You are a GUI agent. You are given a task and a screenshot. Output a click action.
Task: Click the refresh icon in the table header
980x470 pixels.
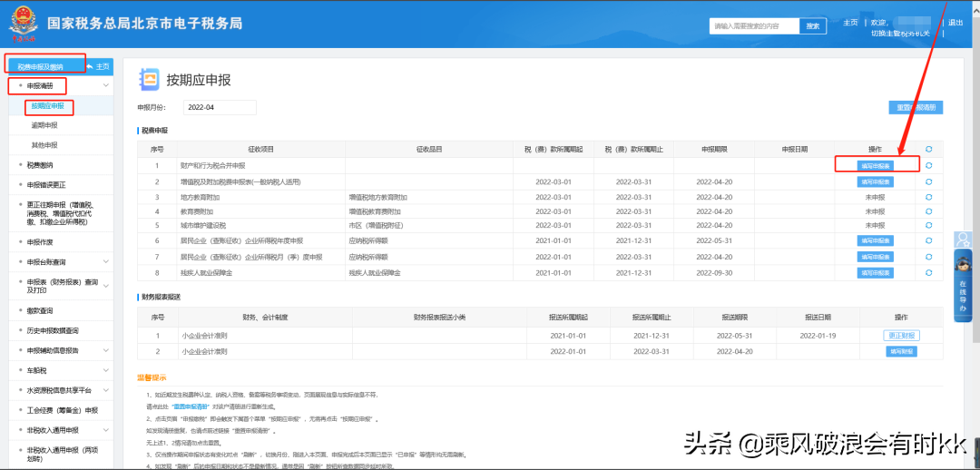pyautogui.click(x=928, y=149)
